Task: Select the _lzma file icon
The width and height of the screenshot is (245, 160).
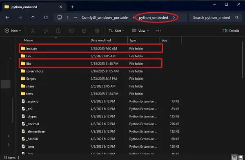Action: [23, 146]
